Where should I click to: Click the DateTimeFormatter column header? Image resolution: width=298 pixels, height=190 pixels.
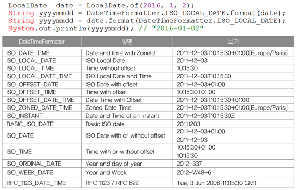tap(42, 42)
